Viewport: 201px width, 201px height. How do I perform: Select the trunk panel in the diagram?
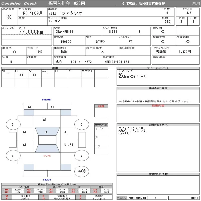tap(47, 158)
